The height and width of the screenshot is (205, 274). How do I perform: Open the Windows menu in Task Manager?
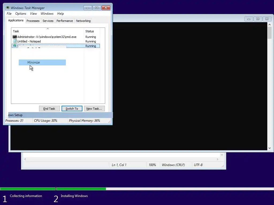pyautogui.click(x=47, y=14)
